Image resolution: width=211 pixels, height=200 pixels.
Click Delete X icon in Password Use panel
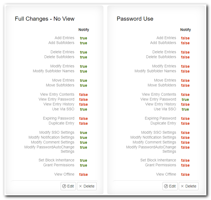coord(182,186)
